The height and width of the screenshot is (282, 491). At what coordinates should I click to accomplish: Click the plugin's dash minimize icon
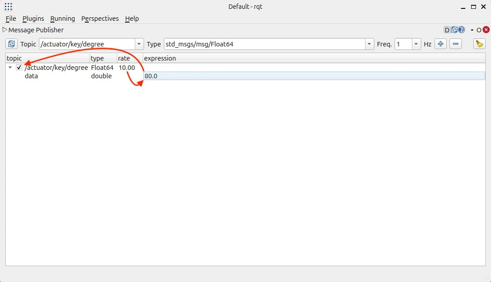472,30
